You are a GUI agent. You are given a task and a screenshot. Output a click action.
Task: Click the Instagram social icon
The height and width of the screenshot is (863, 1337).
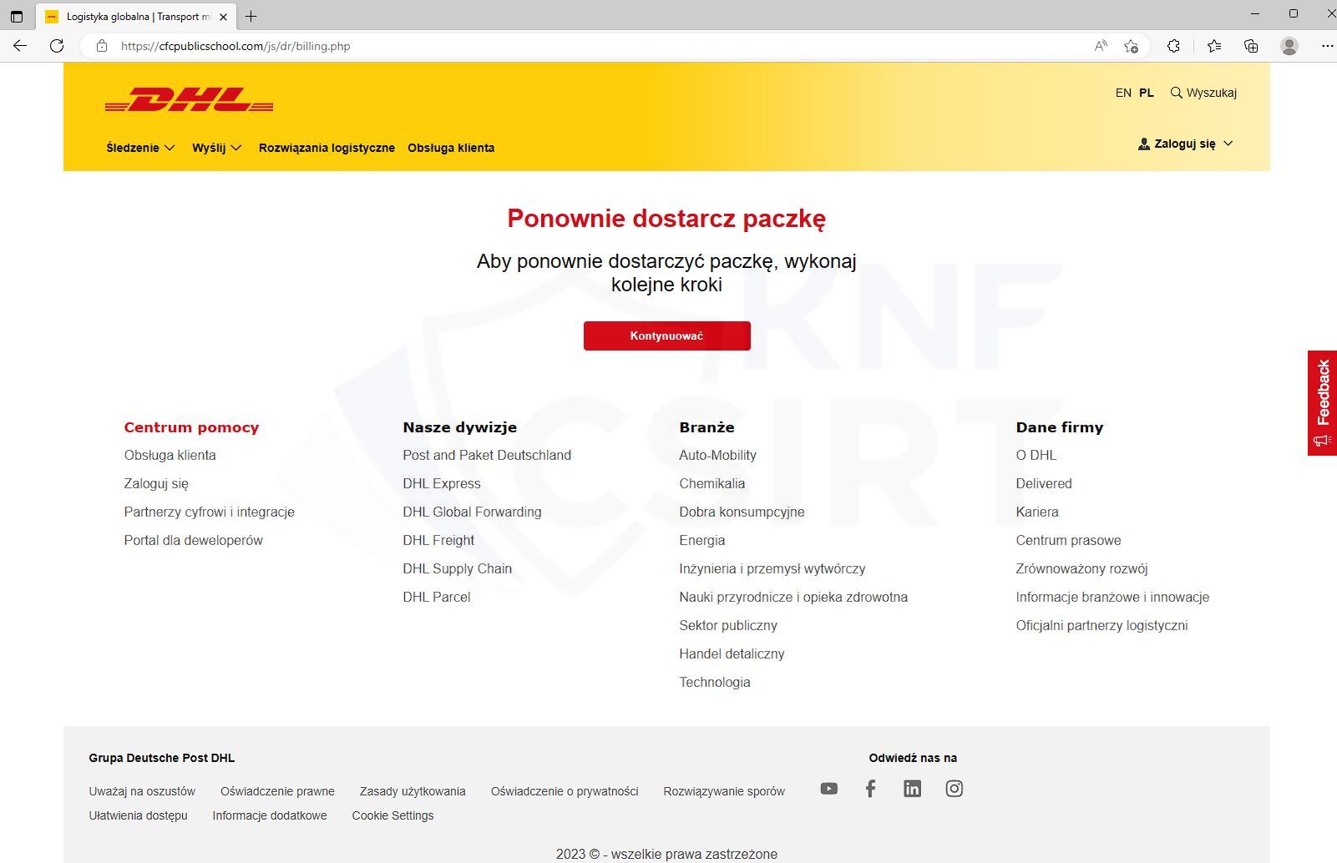[x=954, y=788]
